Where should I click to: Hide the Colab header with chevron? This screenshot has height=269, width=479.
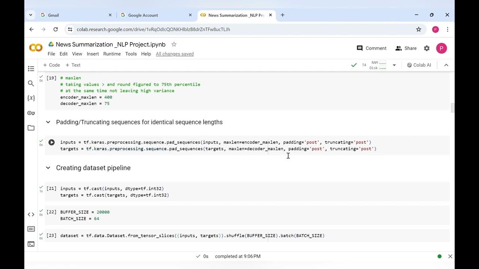pos(446,65)
